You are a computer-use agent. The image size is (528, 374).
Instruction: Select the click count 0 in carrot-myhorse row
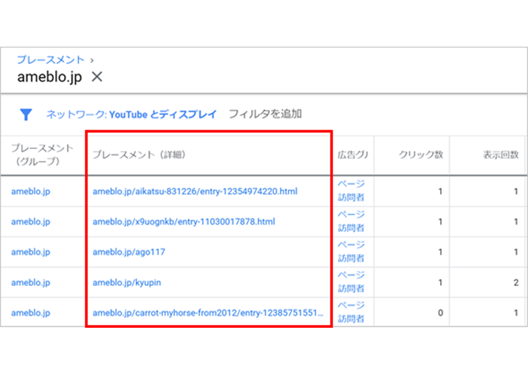pyautogui.click(x=440, y=313)
